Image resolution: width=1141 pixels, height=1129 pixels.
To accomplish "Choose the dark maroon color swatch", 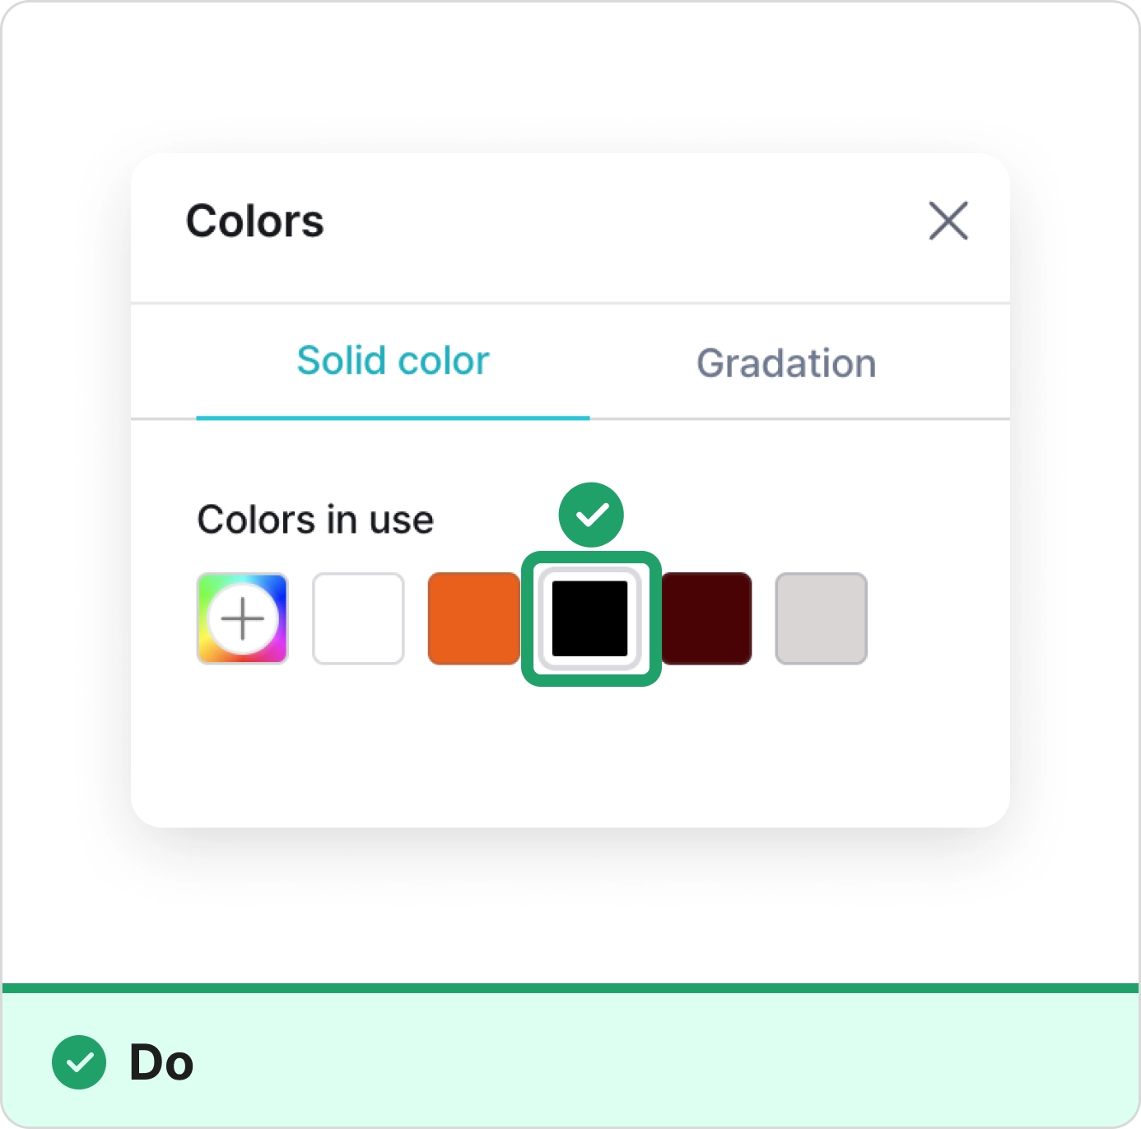I will click(706, 618).
